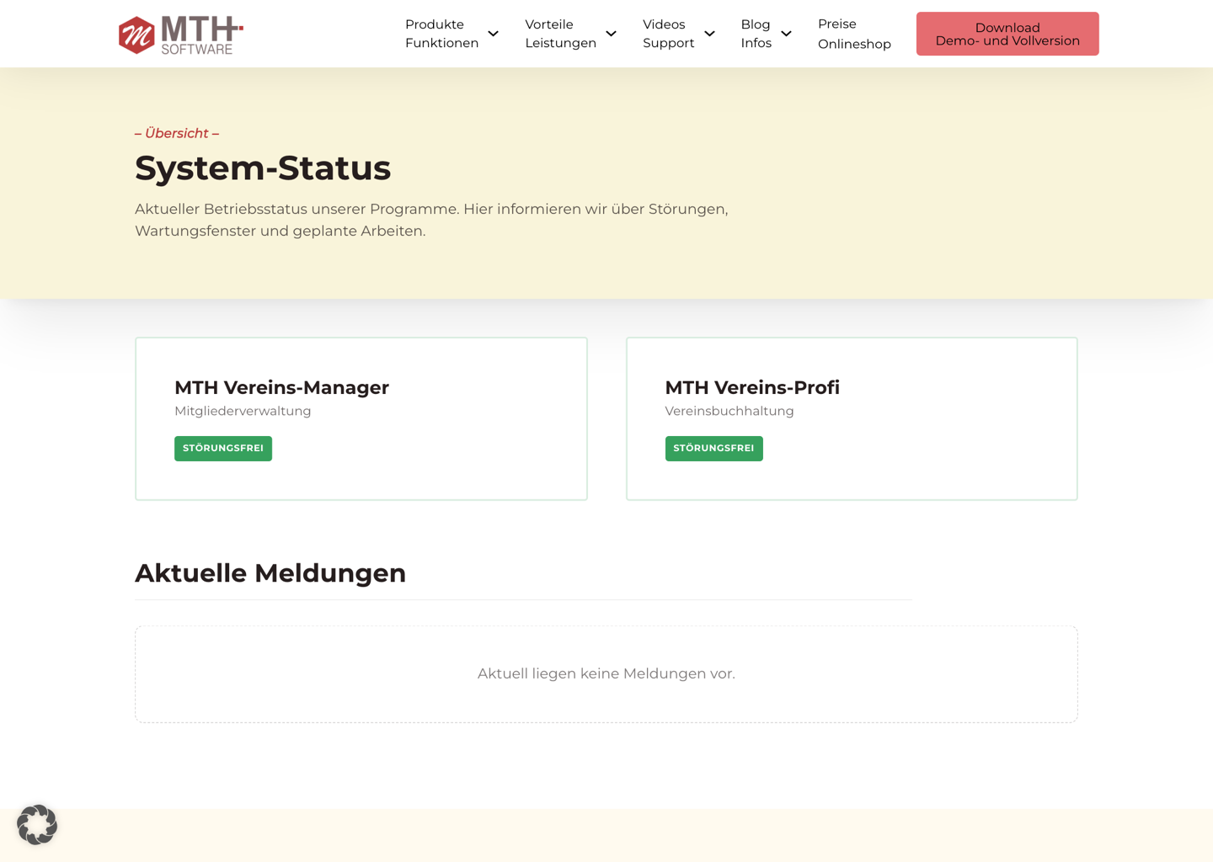Open the Produkte Funktionen menu

pos(442,34)
